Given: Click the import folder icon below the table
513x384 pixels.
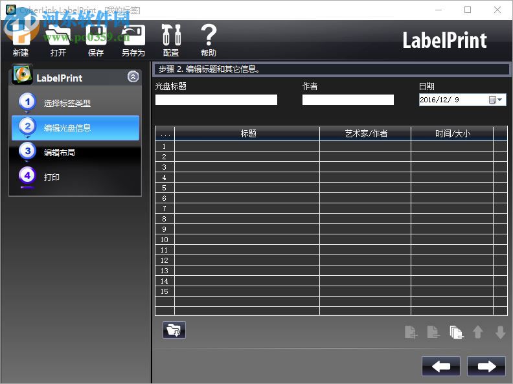Looking at the screenshot, I should pyautogui.click(x=174, y=330).
